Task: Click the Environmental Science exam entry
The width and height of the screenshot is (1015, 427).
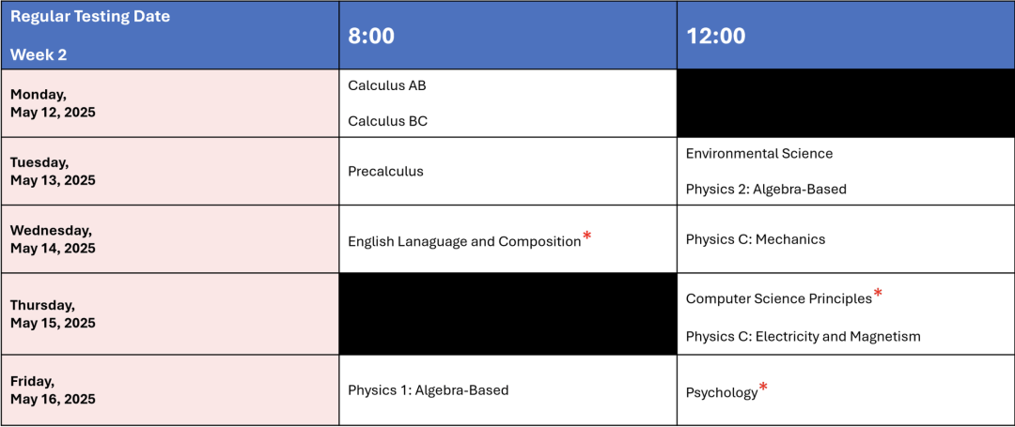Action: pos(758,154)
